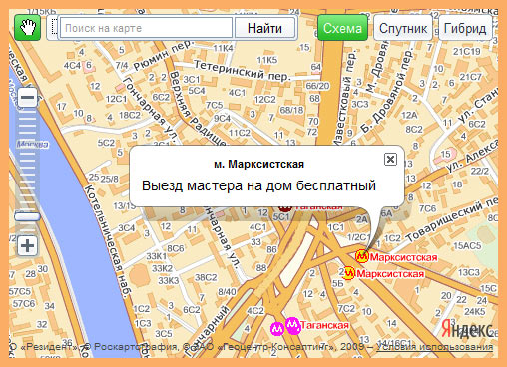
Task: Click building number 21С19
Action: [x=466, y=51]
